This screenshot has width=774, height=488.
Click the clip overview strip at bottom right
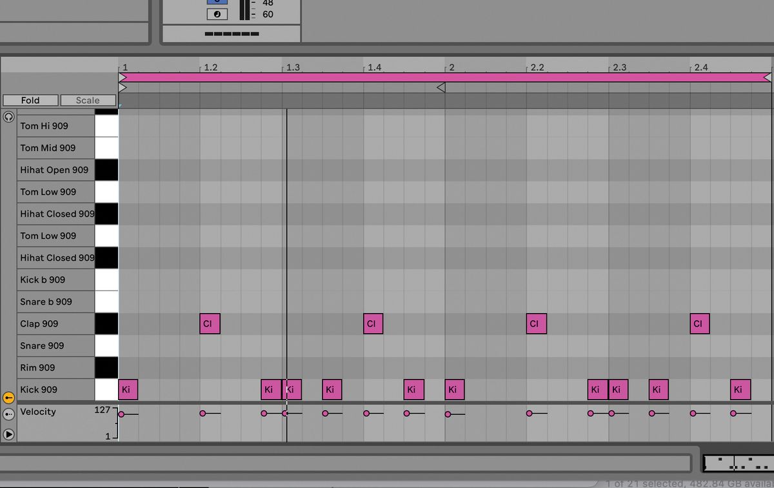pyautogui.click(x=739, y=462)
